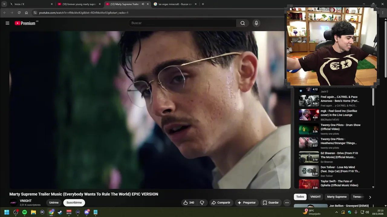
Task: Open 4K downloader taskbar app
Action: (42, 212)
